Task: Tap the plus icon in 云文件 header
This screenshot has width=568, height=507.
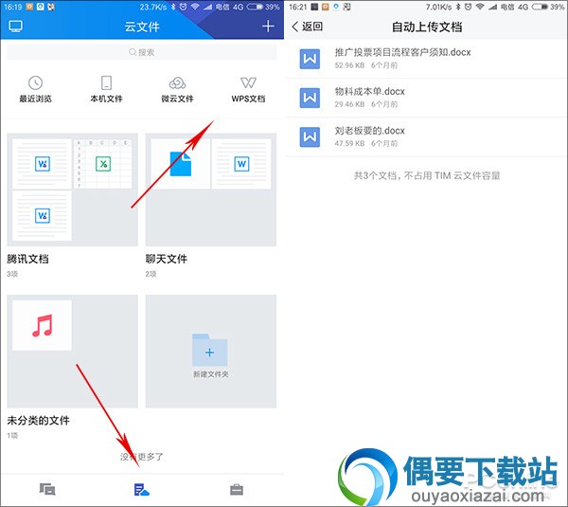Action: [x=268, y=27]
